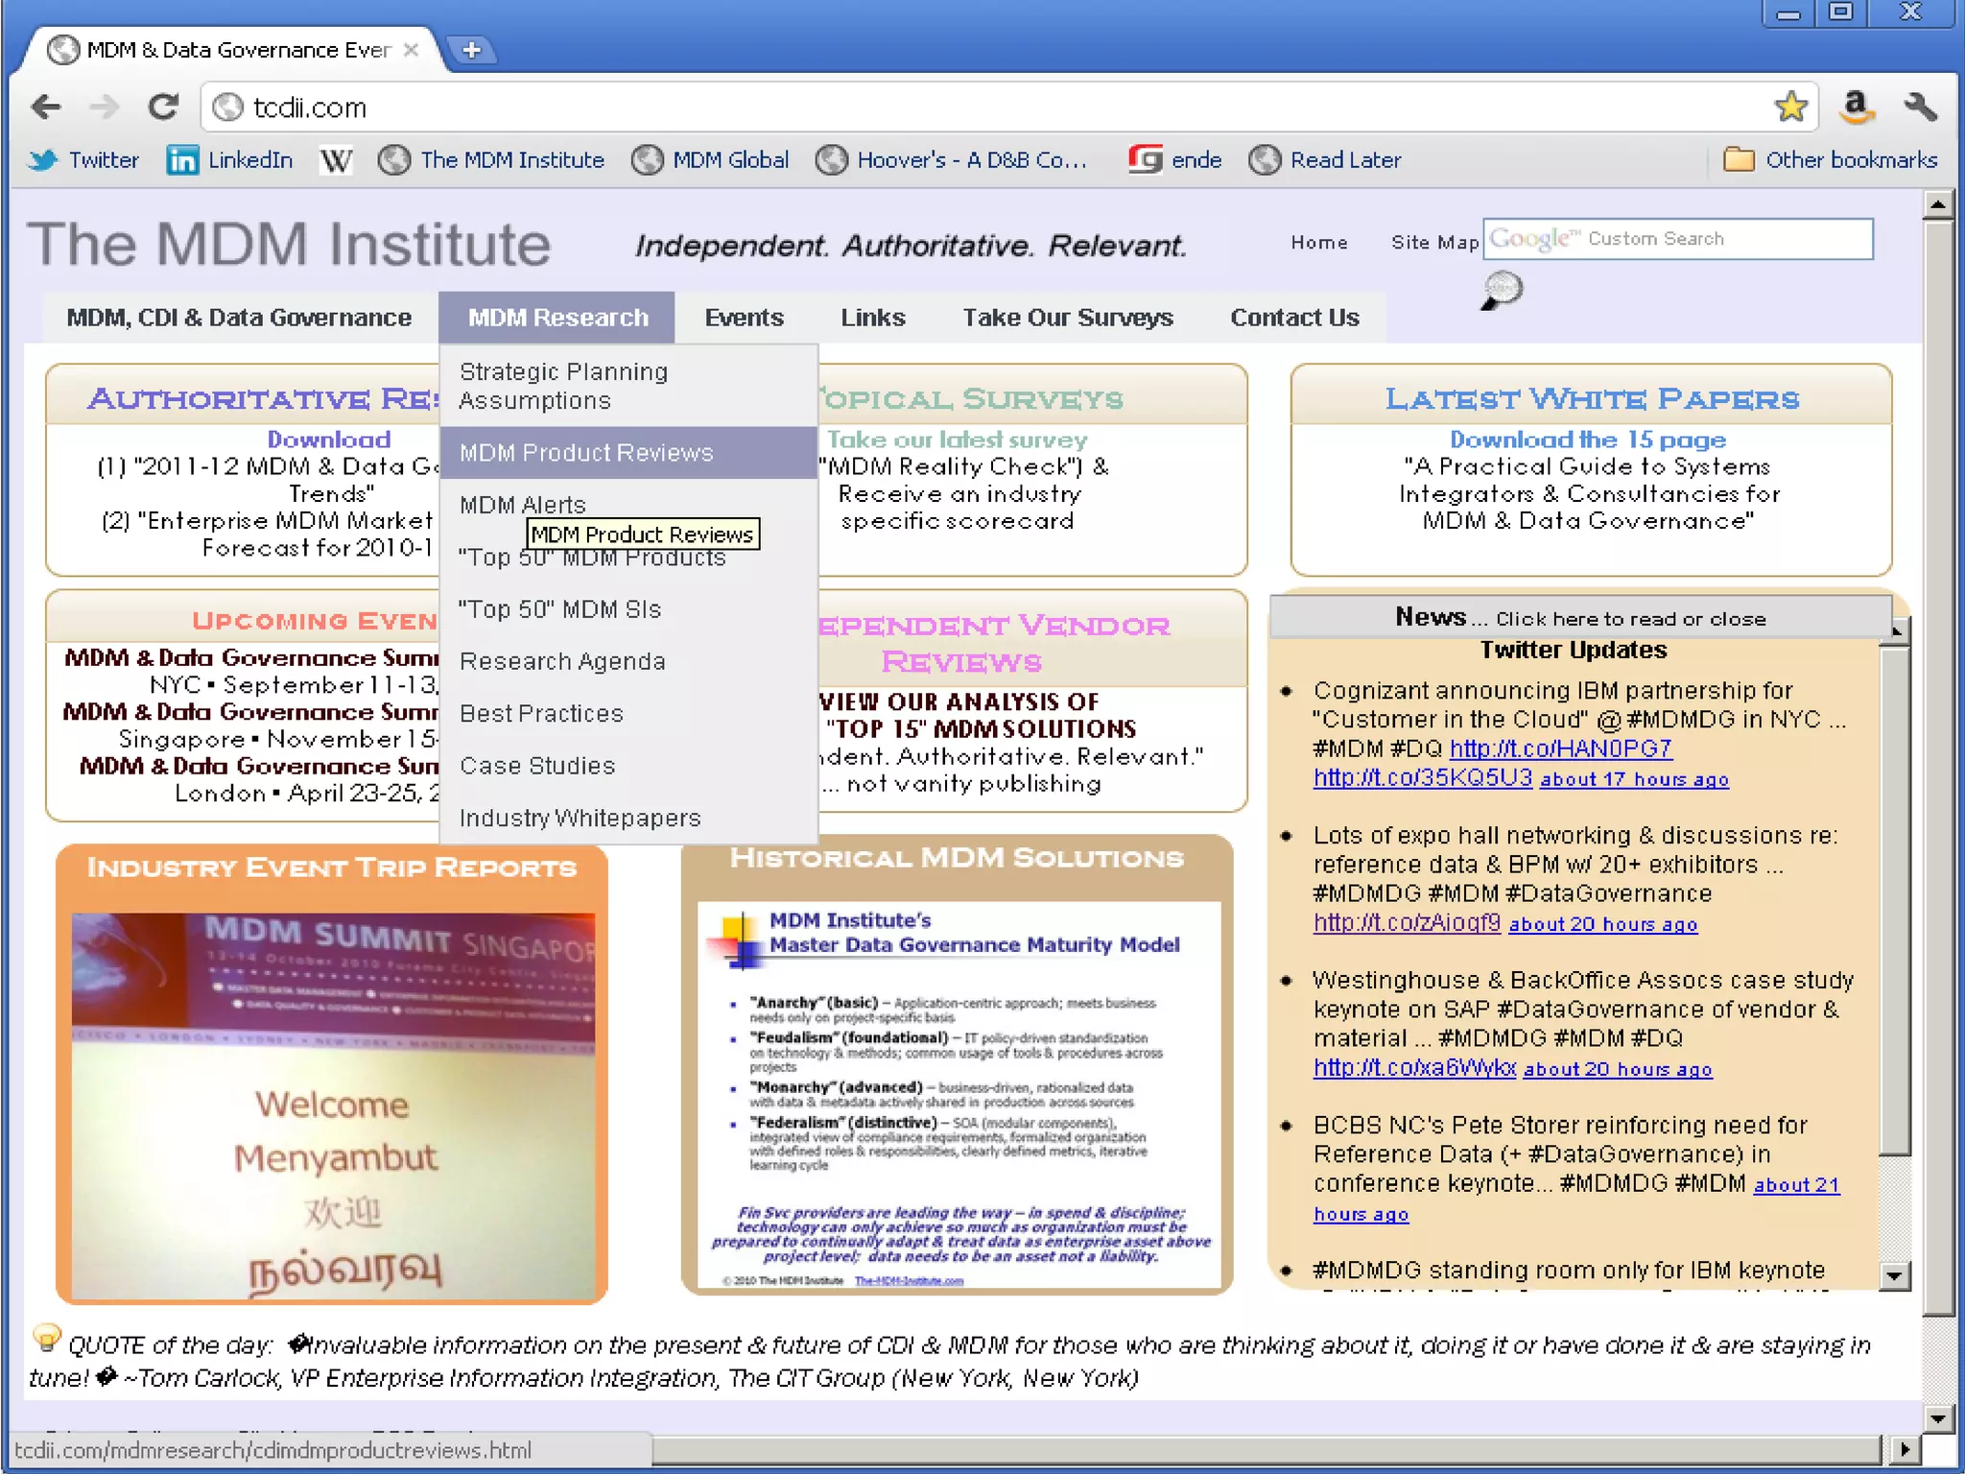Open the ende bookmark
Image resolution: width=1965 pixels, height=1474 pixels.
pyautogui.click(x=1175, y=160)
